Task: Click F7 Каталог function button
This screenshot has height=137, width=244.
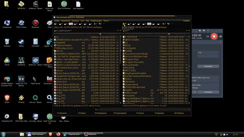Action: tap(140, 113)
